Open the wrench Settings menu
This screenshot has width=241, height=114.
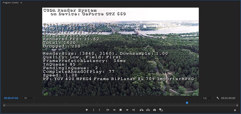click(218, 98)
